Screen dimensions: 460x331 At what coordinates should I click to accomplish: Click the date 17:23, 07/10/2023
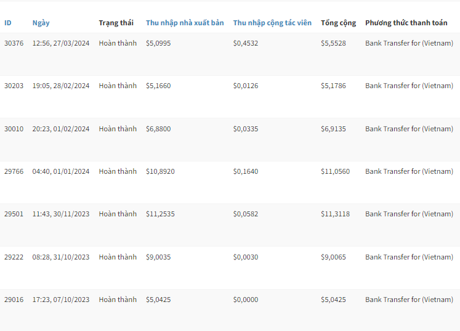(x=61, y=300)
